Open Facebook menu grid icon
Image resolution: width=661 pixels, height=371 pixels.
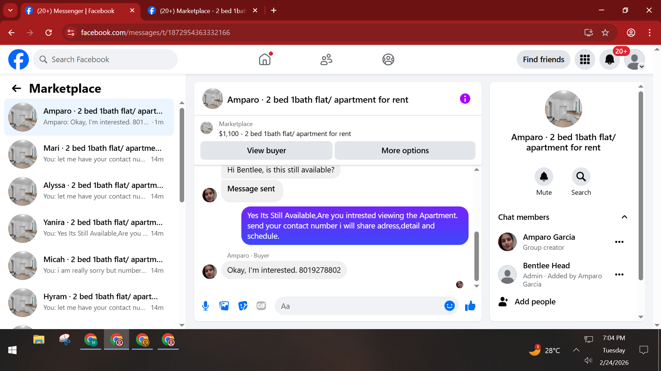585,59
